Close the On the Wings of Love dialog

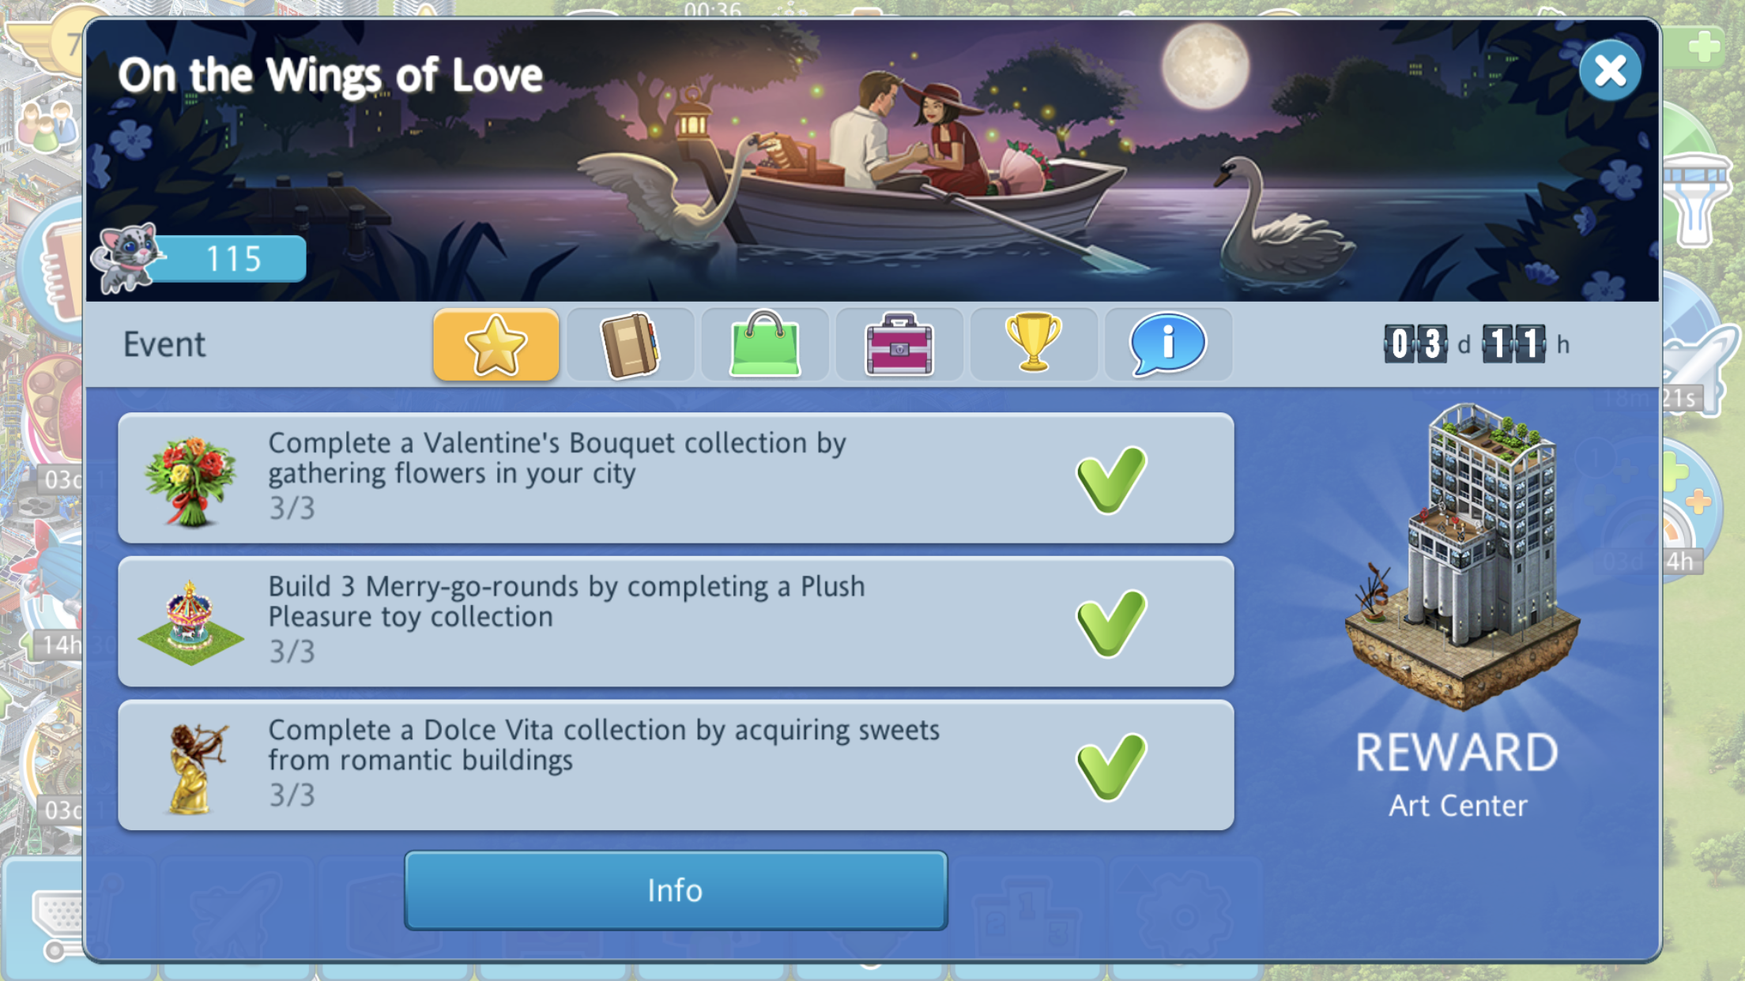coord(1610,71)
